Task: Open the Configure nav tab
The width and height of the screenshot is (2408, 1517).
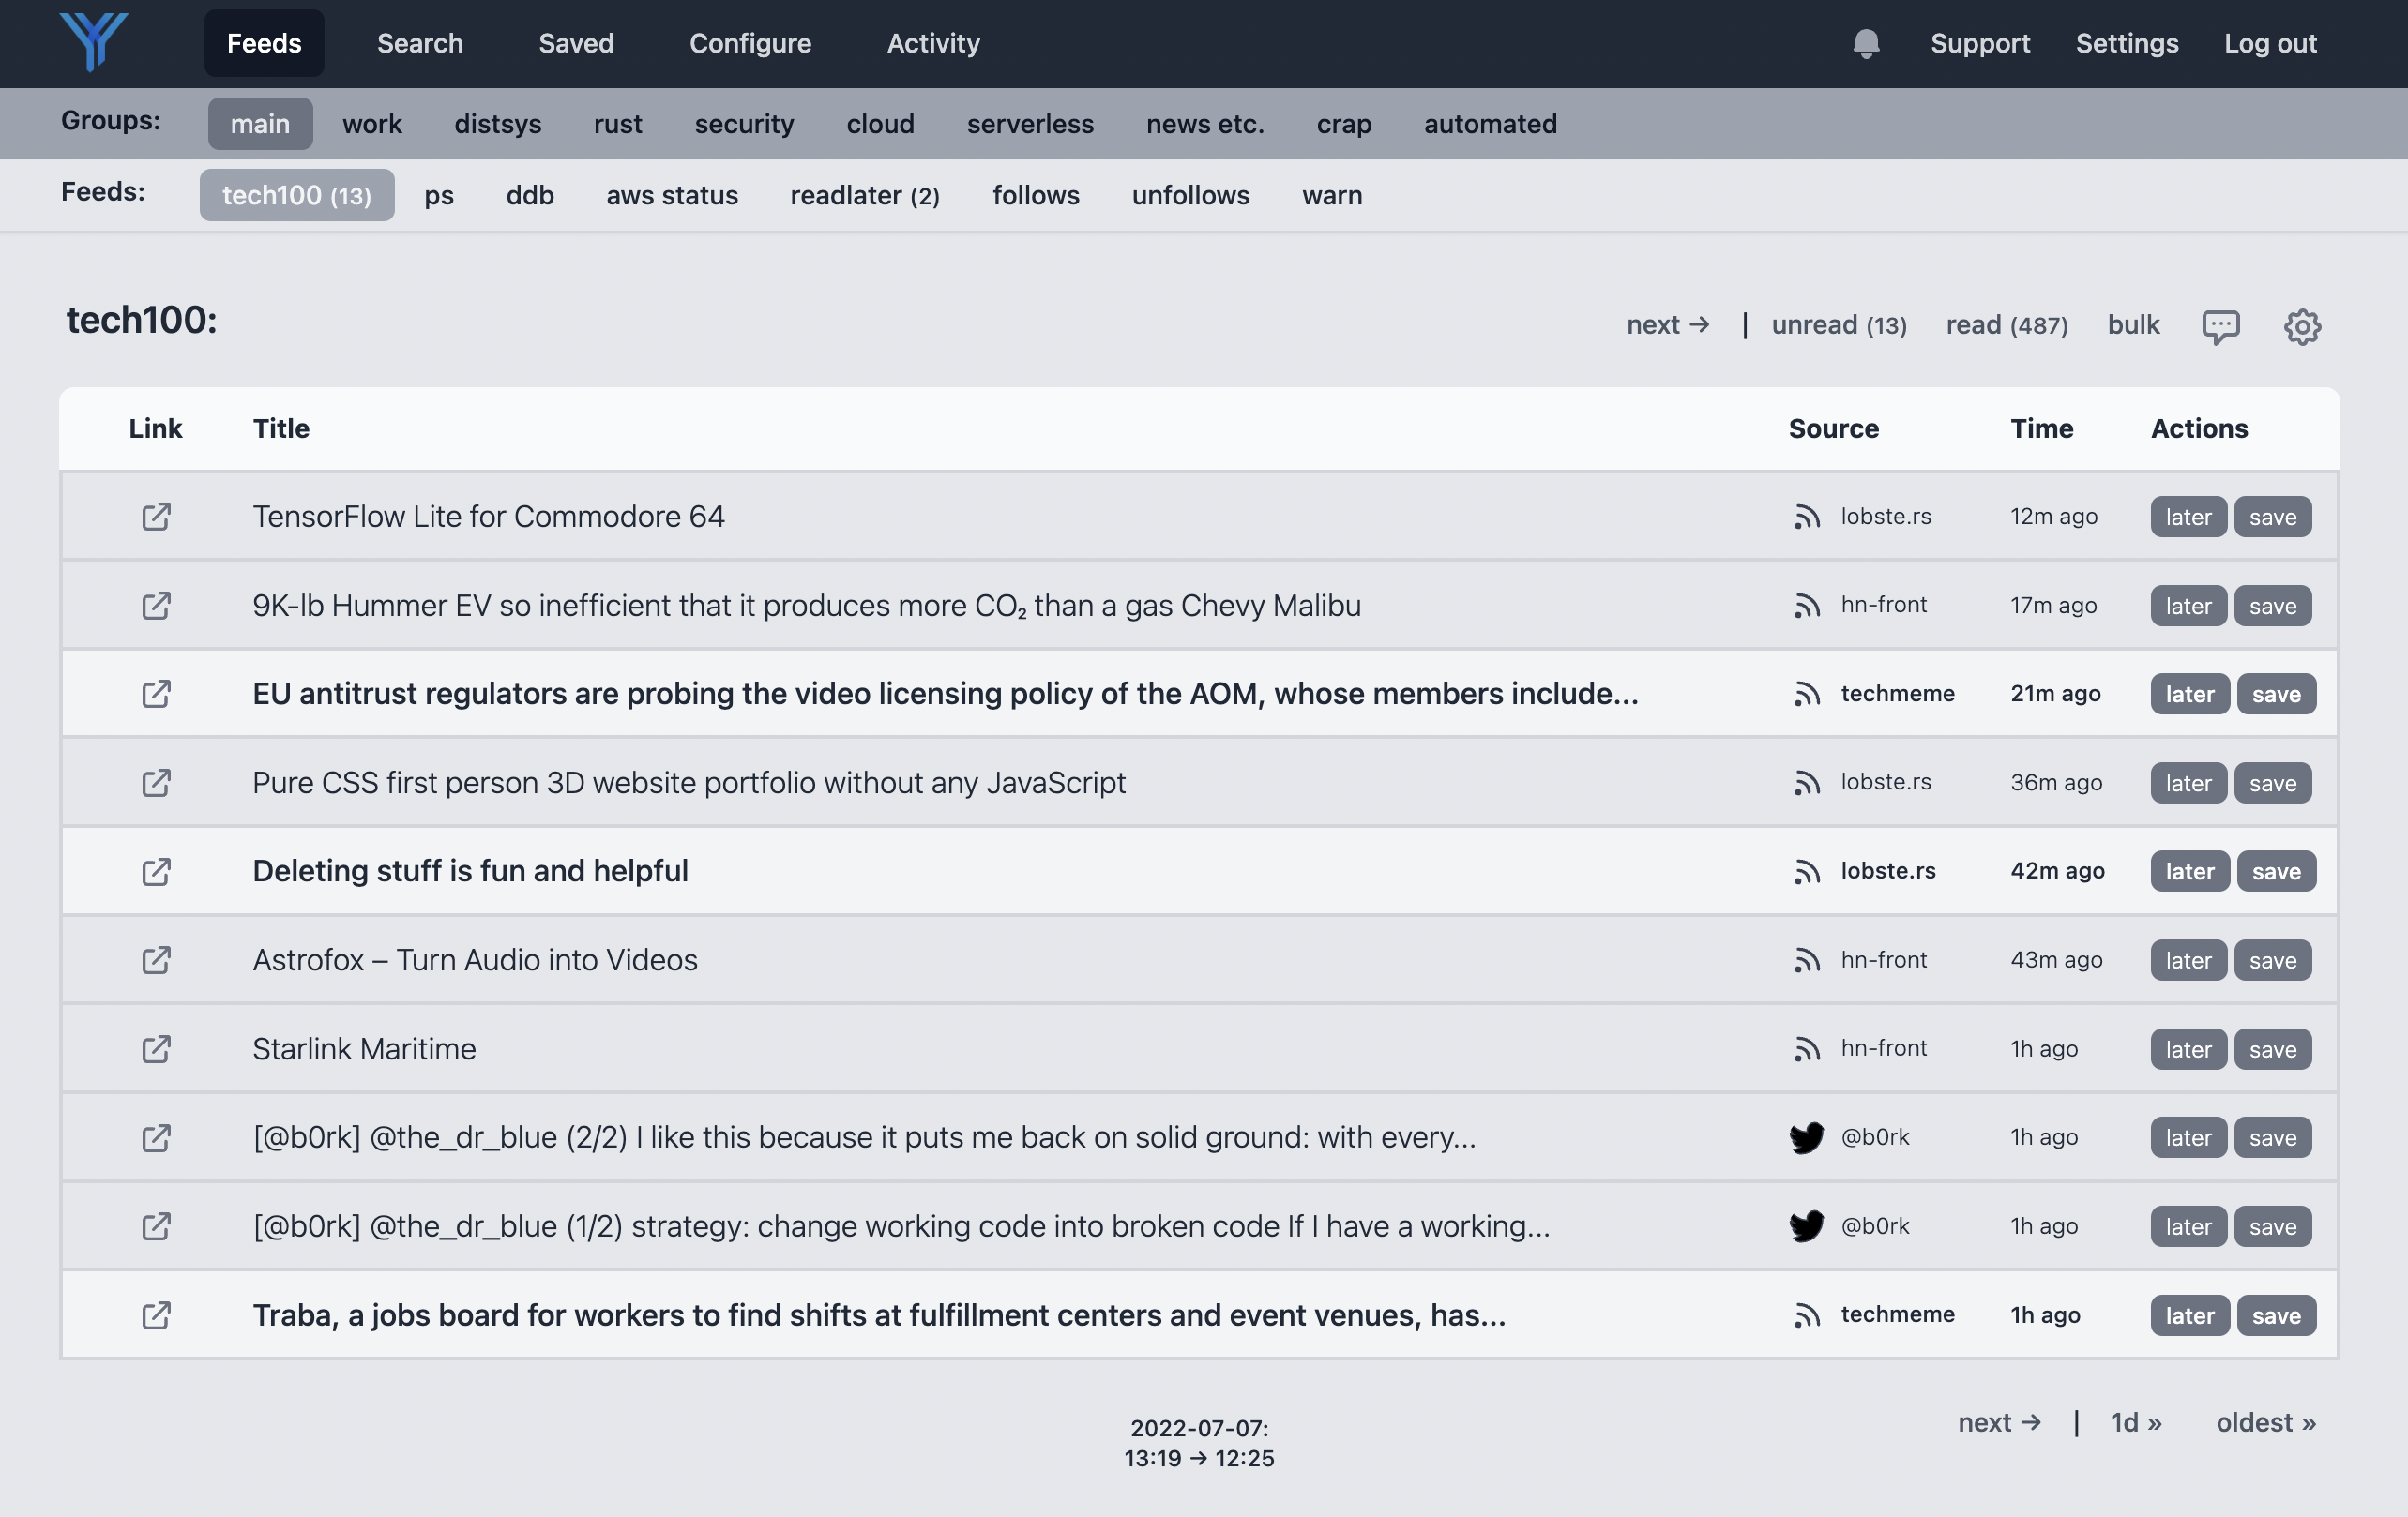Action: tap(750, 43)
